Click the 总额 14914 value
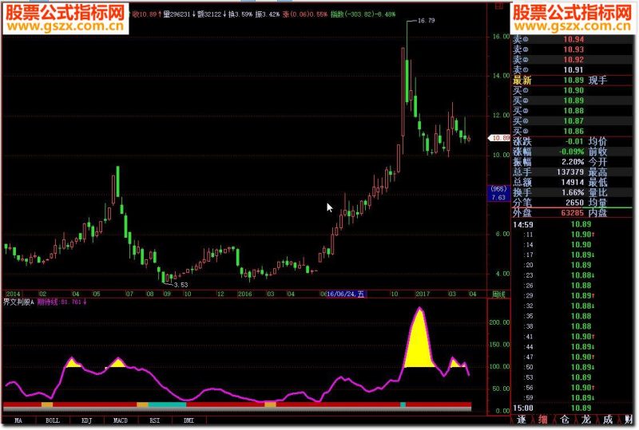The width and height of the screenshot is (639, 430). 573,182
